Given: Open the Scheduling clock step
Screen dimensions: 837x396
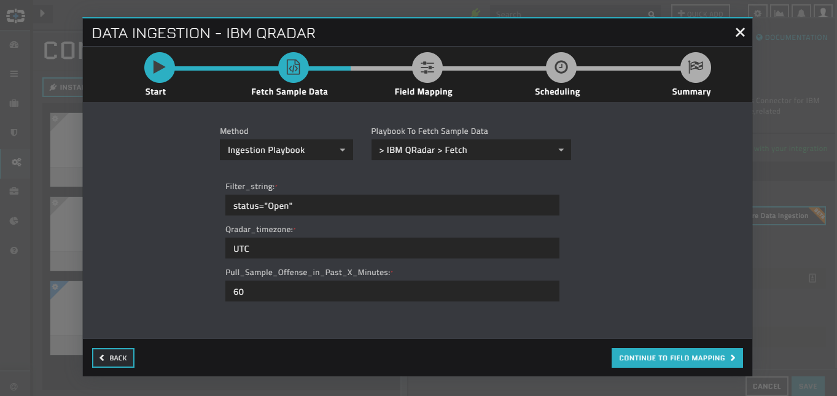Looking at the screenshot, I should (561, 68).
